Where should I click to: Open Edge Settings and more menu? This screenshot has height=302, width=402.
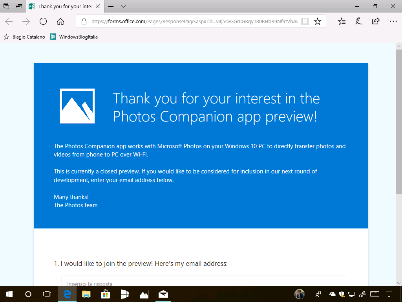pos(393,21)
